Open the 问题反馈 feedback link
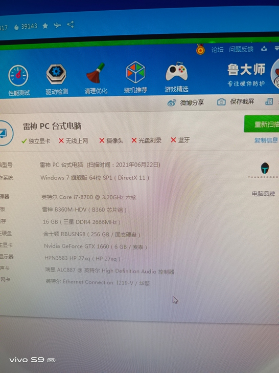The width and height of the screenshot is (279, 373). pos(241,49)
